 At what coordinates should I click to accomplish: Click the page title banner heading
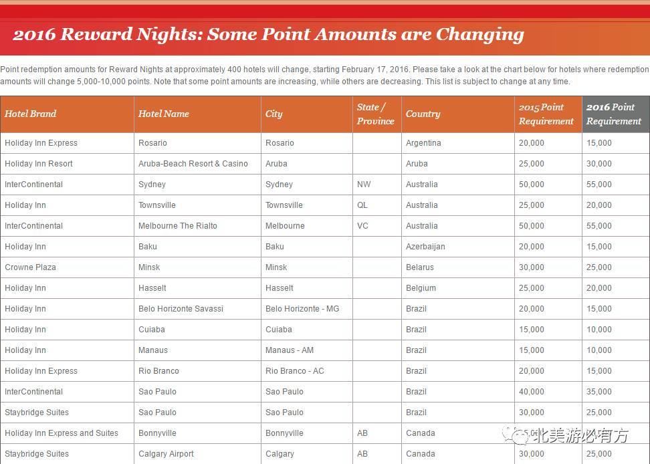point(268,34)
